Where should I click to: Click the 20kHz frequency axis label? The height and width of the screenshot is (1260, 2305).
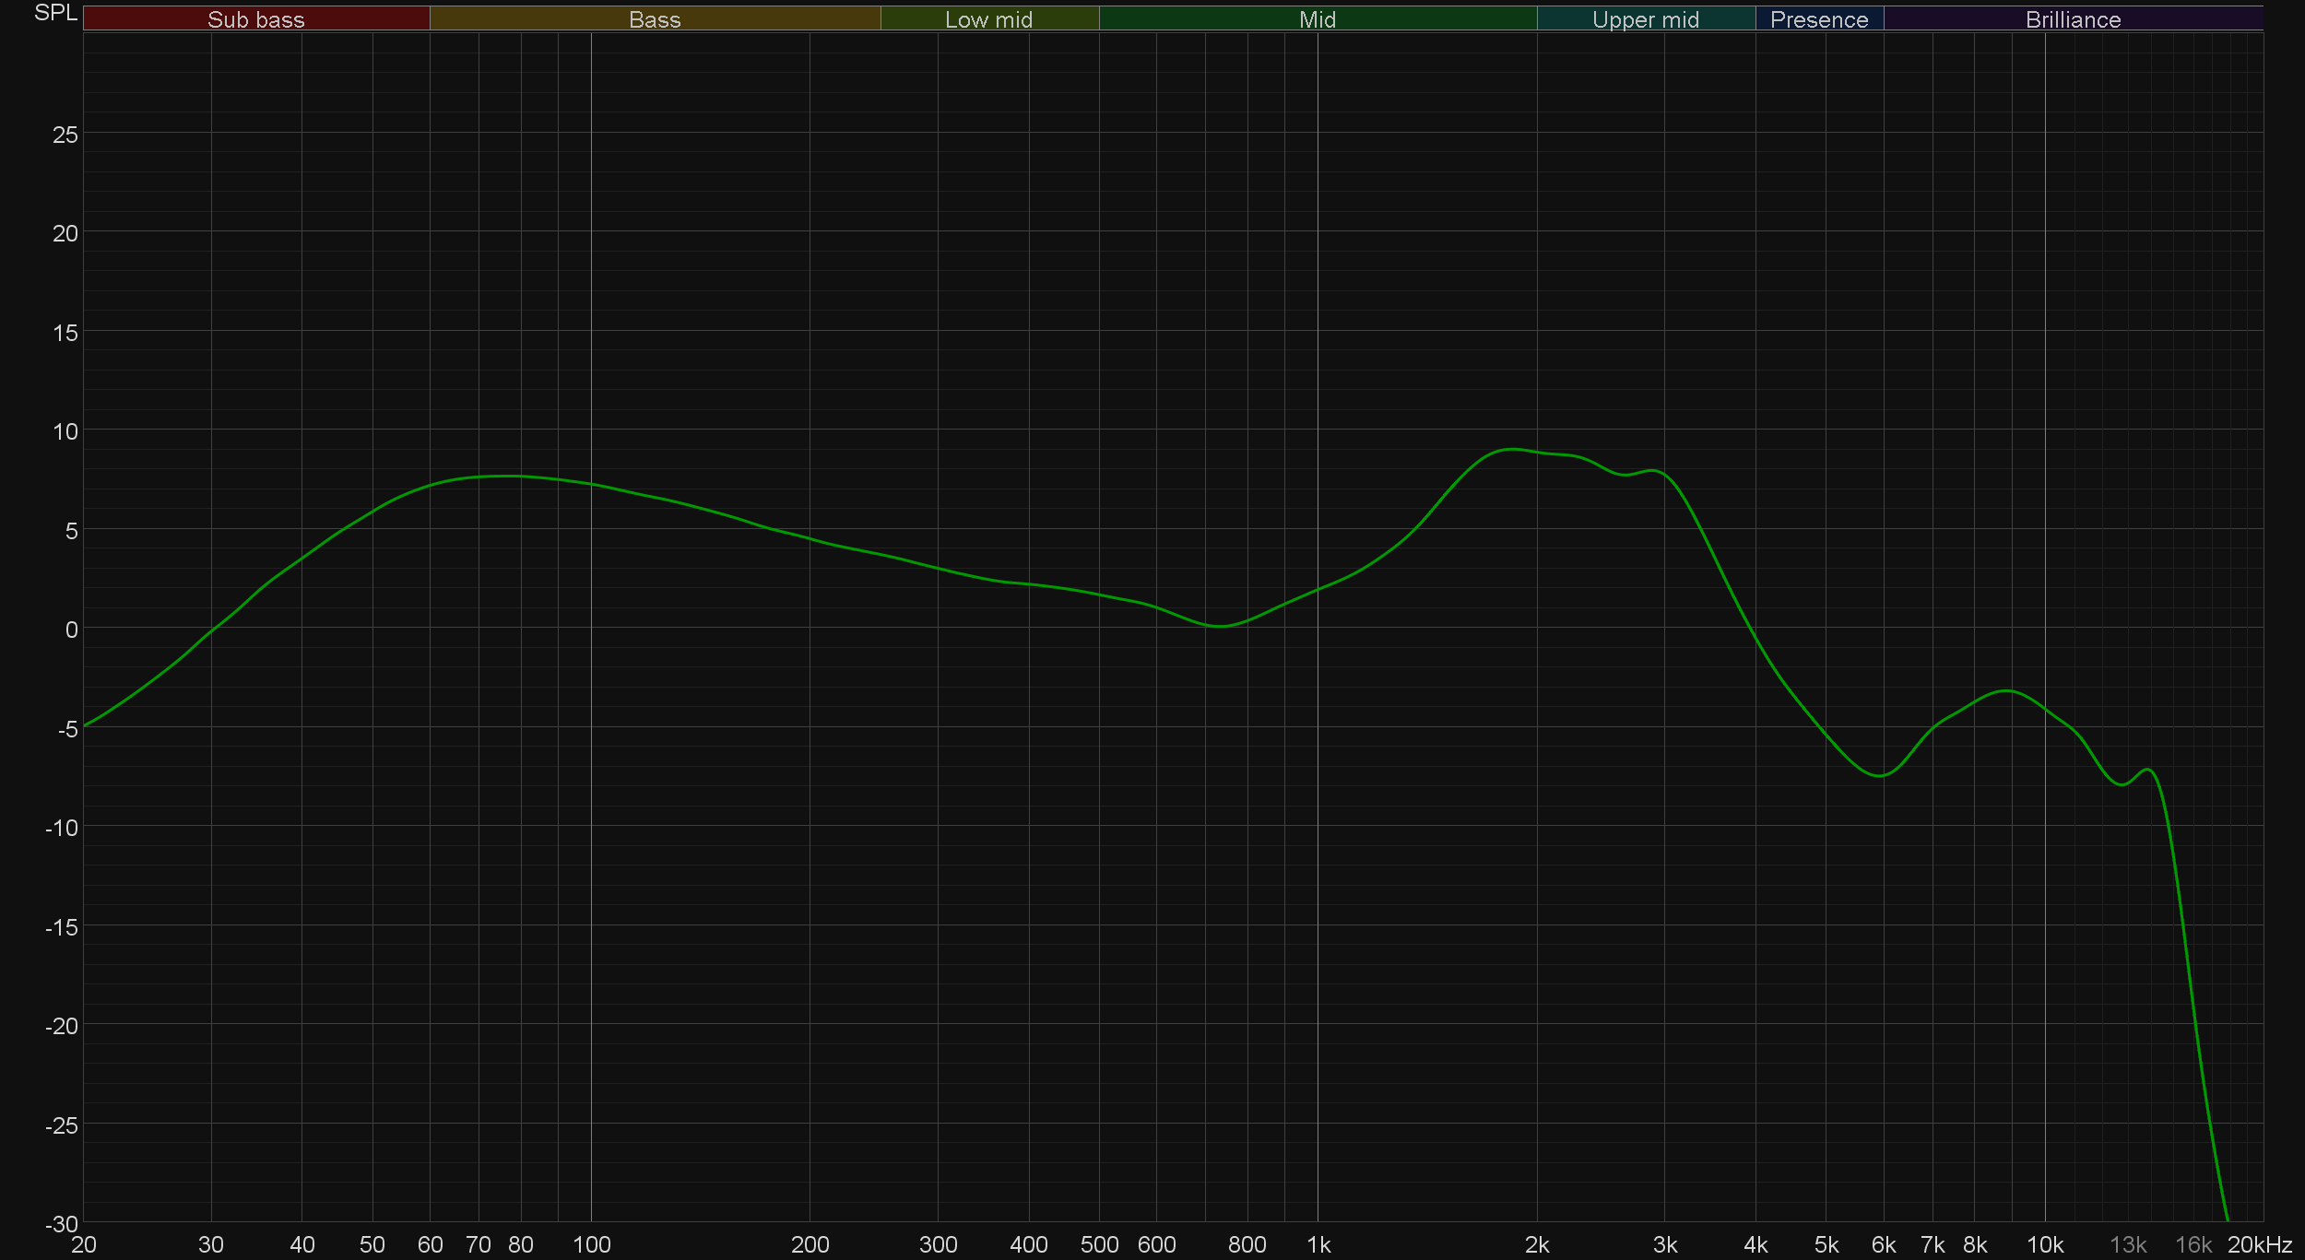click(x=2259, y=1245)
